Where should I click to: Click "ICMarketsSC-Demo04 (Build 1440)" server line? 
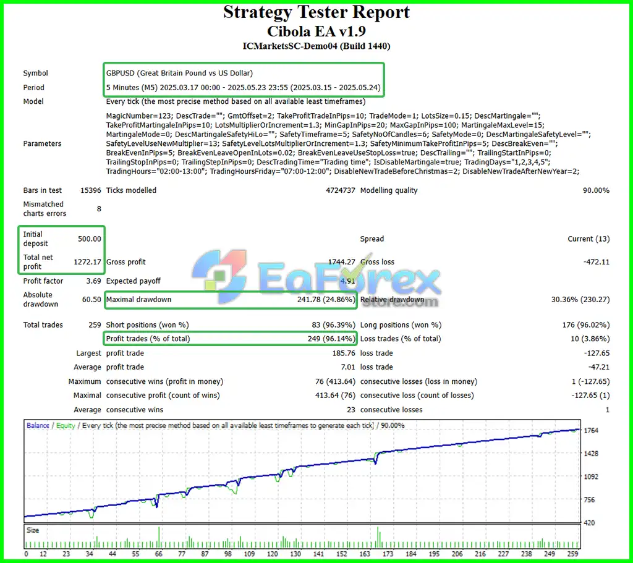click(316, 46)
